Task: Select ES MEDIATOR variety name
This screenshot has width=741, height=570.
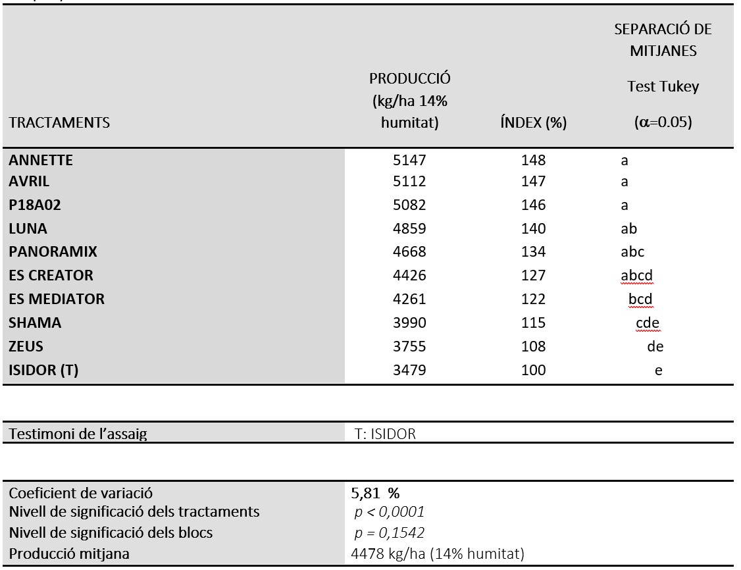Action: click(57, 299)
